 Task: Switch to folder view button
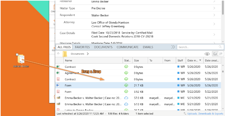tap(215, 54)
